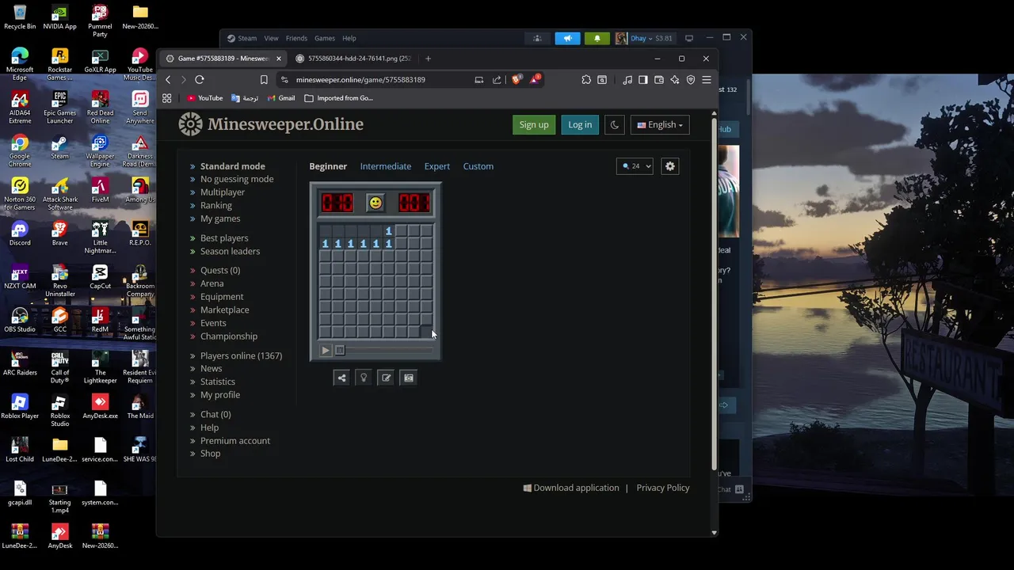Click the Leo AI sparkle icon
This screenshot has width=1014, height=570.
675,80
